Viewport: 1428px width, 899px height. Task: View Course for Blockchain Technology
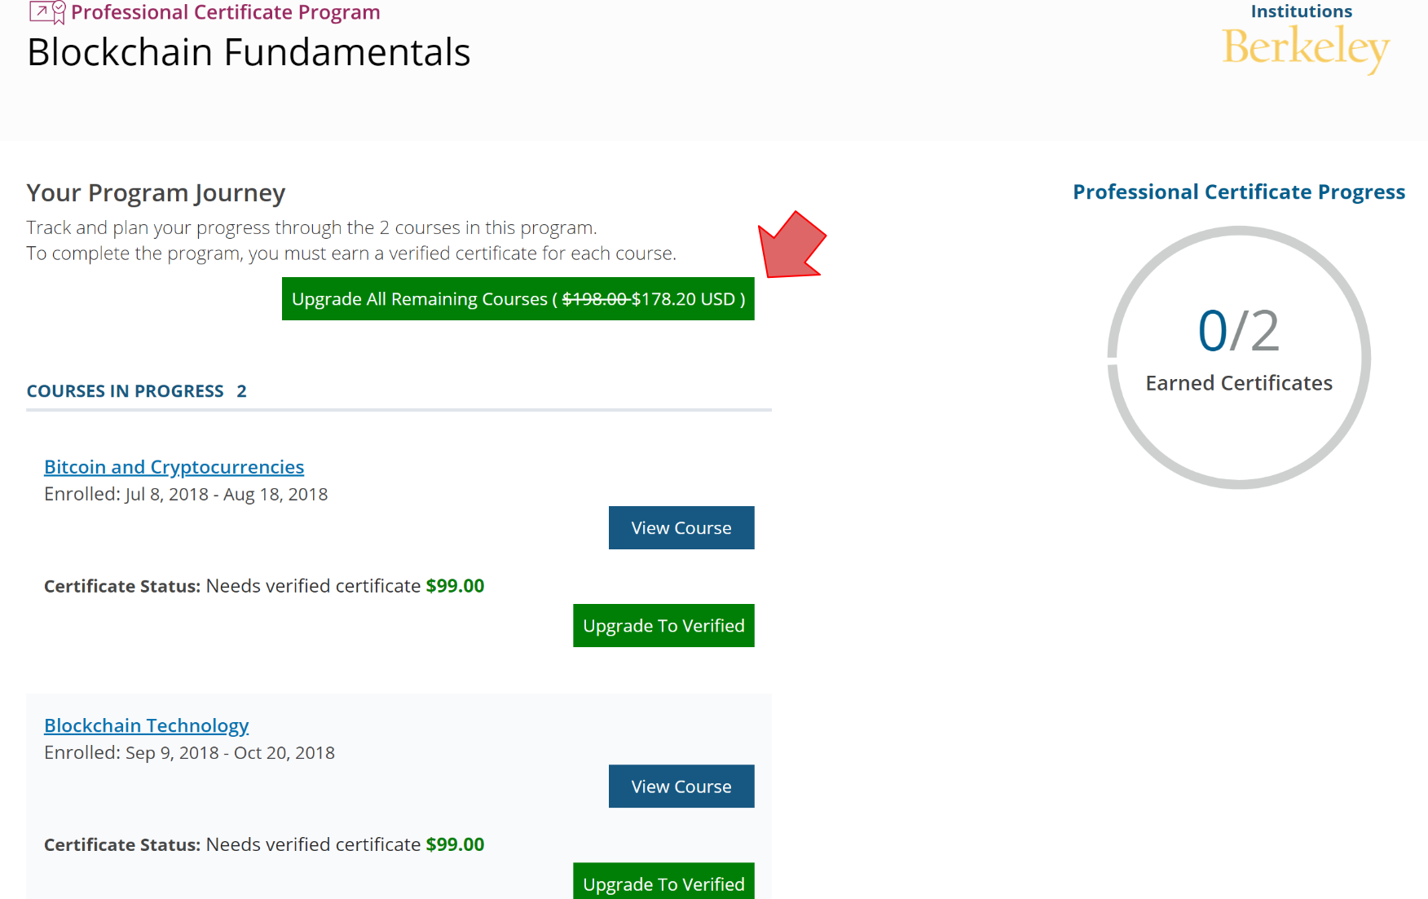point(681,787)
